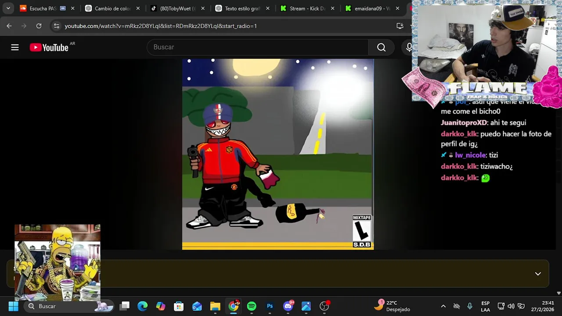Click the muted bell tray icon

pos(457,306)
